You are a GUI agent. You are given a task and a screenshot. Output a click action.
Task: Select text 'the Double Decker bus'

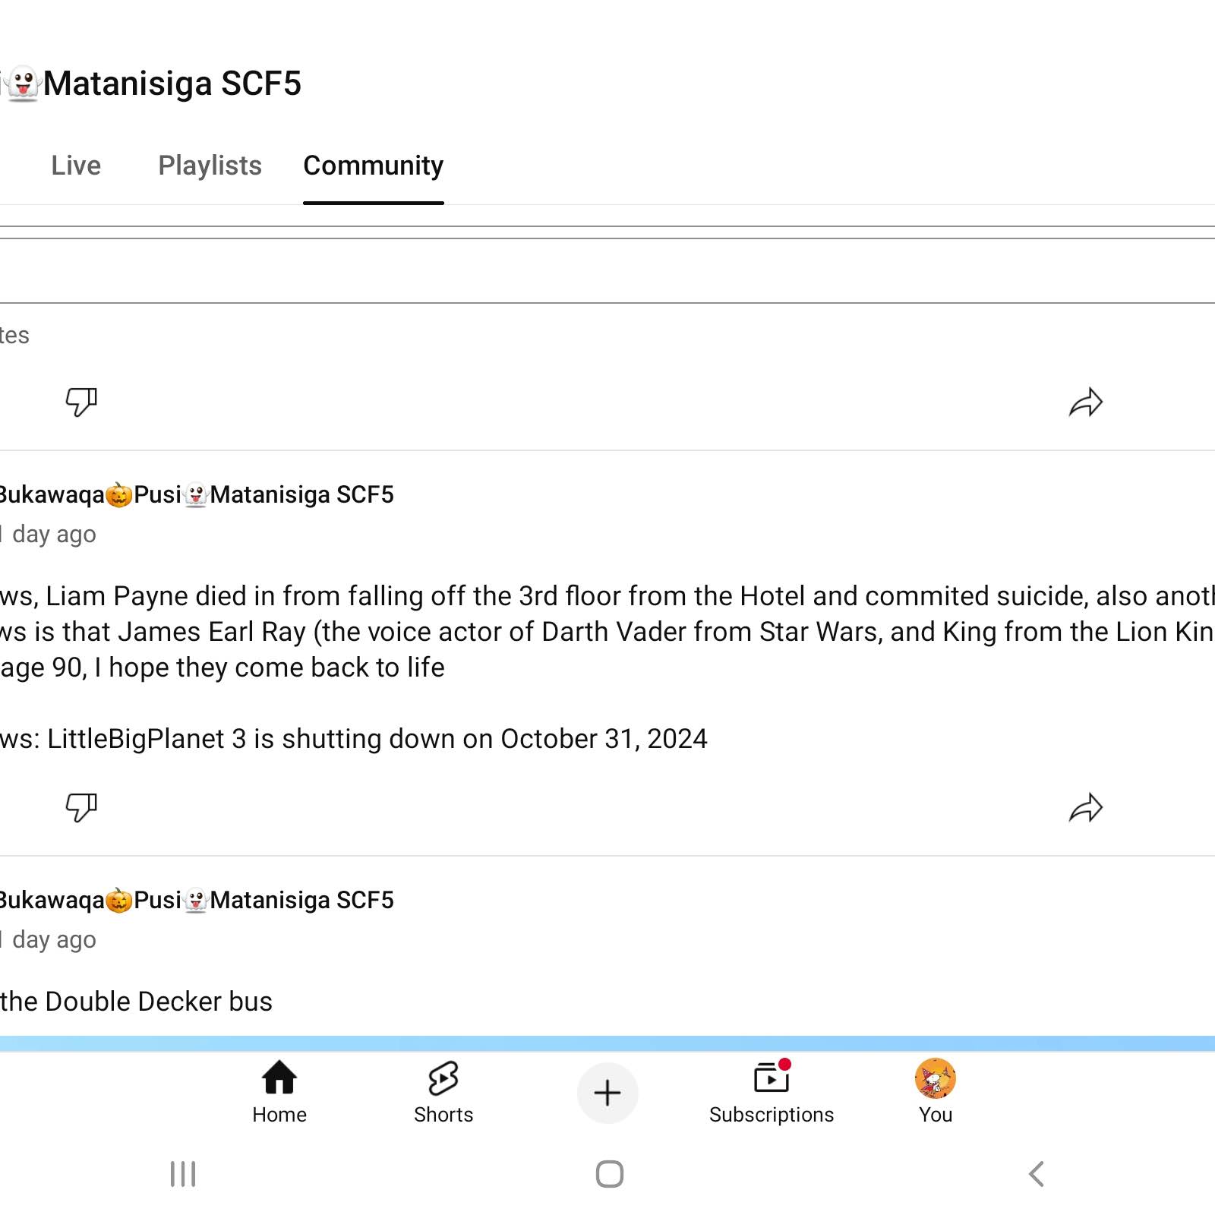click(x=137, y=1001)
